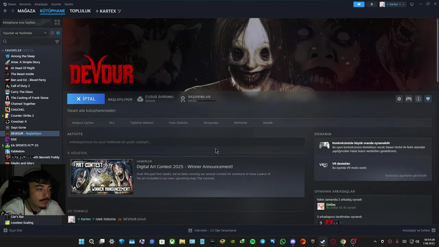Switch library to grid collections view

57,22
